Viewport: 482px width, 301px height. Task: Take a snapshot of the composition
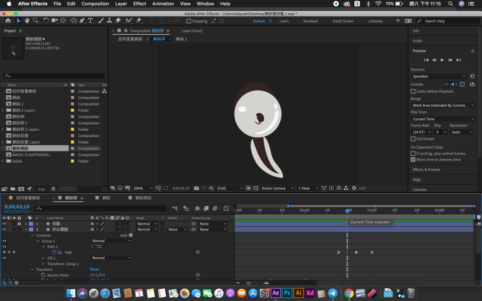[196, 188]
